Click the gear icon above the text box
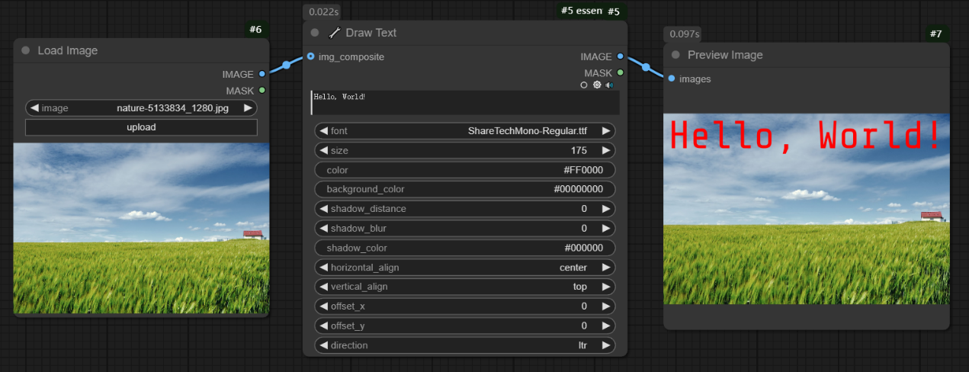 pyautogui.click(x=597, y=85)
